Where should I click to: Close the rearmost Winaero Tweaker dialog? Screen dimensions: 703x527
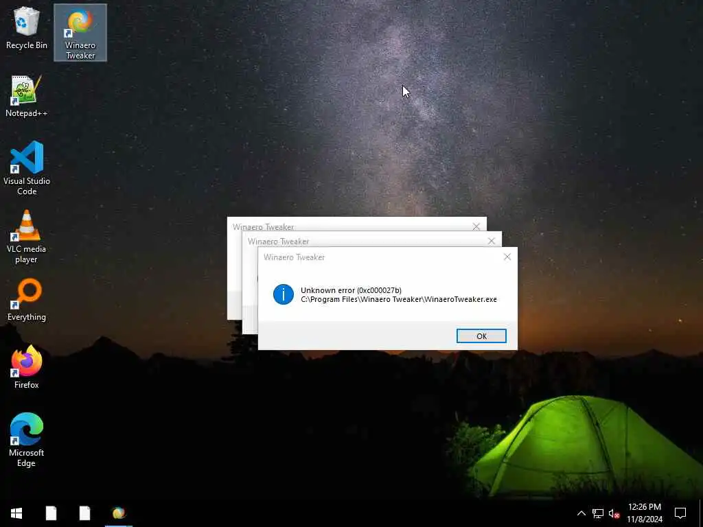click(476, 226)
